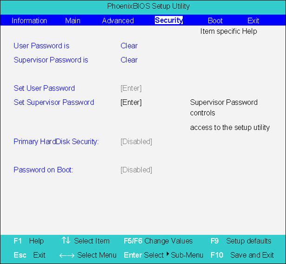
Task: Toggle Primary HardDisk Security Disabled value
Action: click(136, 142)
